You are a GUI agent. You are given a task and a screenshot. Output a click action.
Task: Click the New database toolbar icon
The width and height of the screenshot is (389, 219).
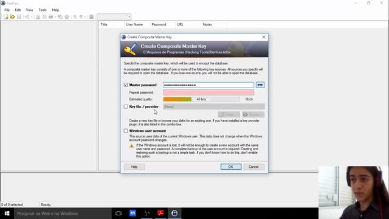(5, 17)
